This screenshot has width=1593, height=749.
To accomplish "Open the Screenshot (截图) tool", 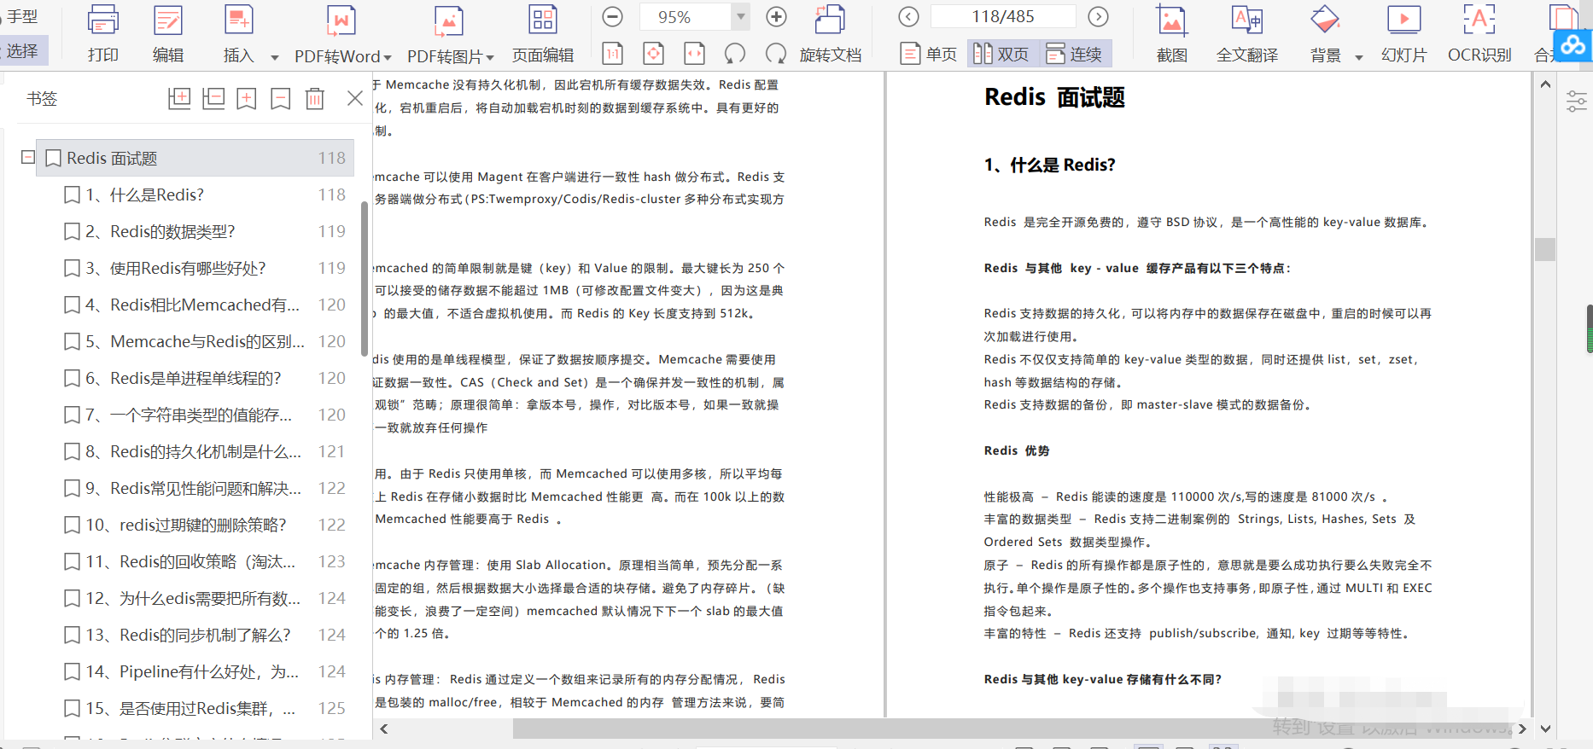I will tap(1172, 34).
